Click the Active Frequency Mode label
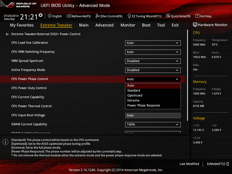 pyautogui.click(x=28, y=70)
